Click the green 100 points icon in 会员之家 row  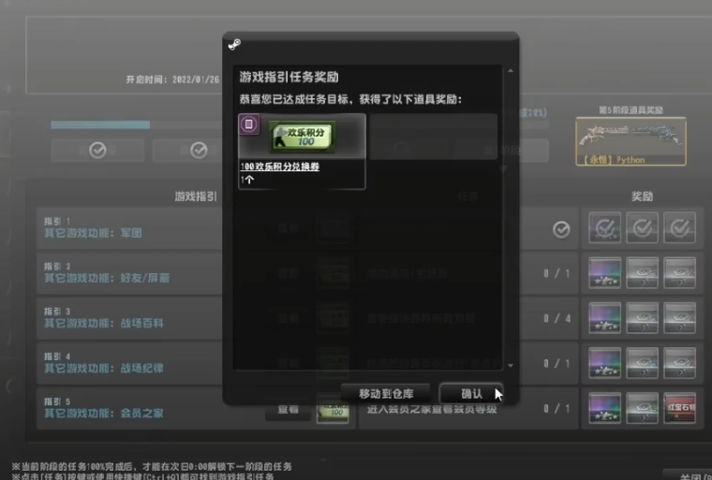click(x=333, y=409)
